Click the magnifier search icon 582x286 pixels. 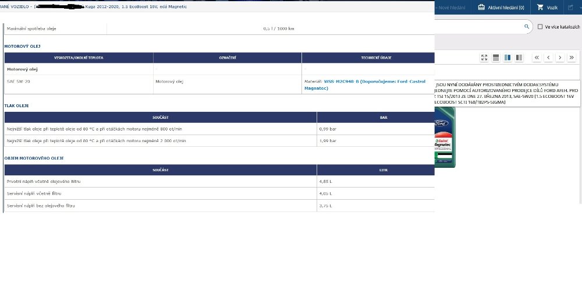pyautogui.click(x=527, y=27)
